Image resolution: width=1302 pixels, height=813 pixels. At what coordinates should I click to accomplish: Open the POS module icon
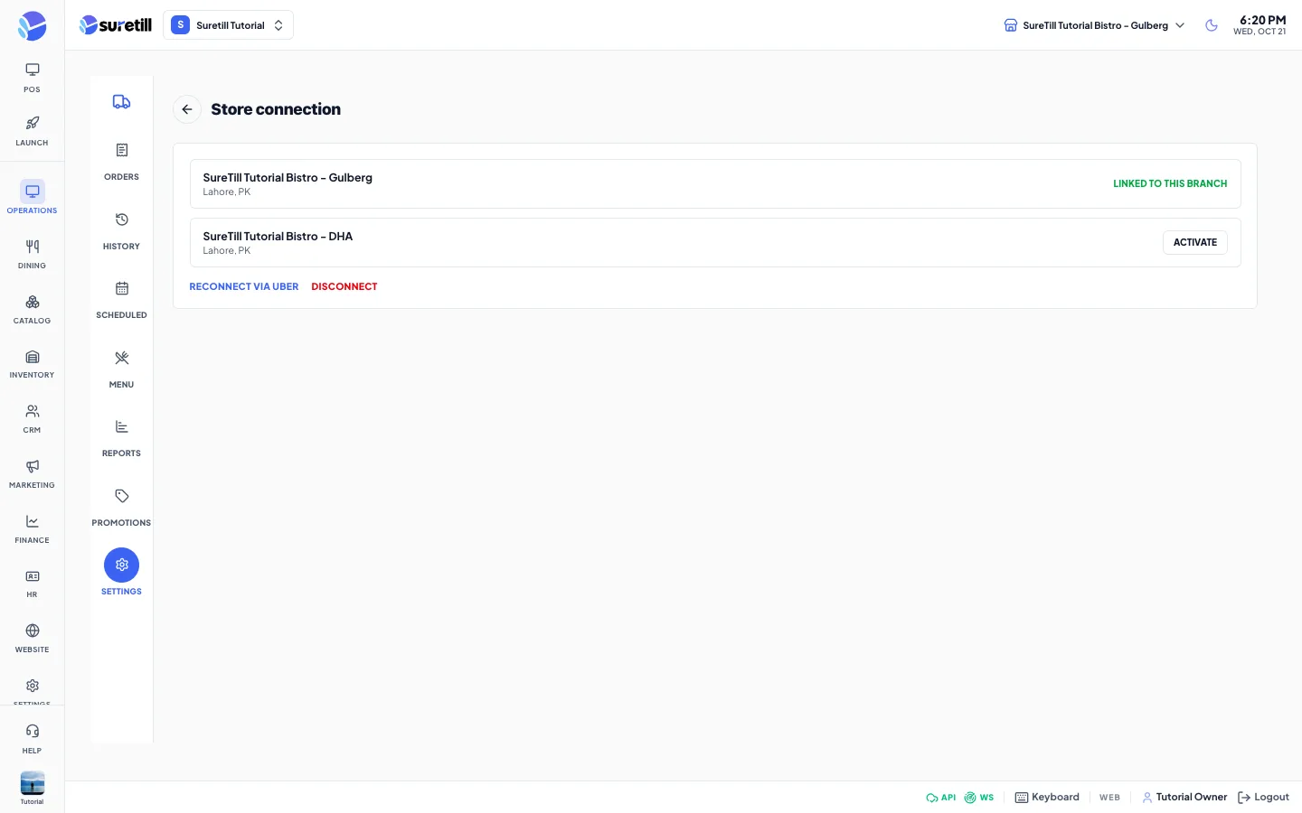click(32, 78)
